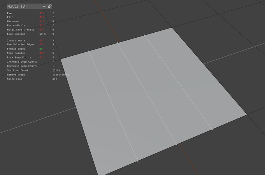The width and height of the screenshot is (265, 175).
Task: Toggle the Perpendicular option's Off value
Action: click(x=41, y=25)
